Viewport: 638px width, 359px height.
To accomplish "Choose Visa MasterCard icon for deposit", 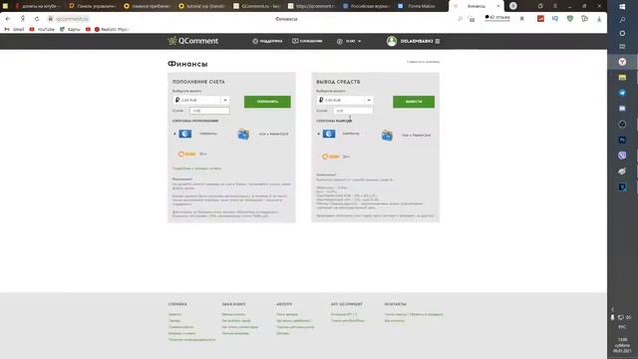I will tap(243, 134).
